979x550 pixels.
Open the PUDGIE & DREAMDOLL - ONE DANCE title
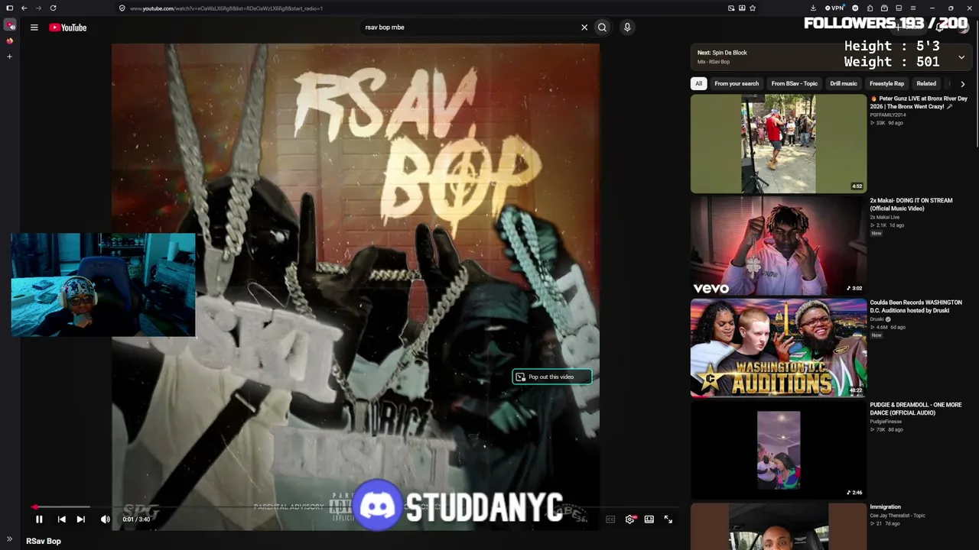pyautogui.click(x=916, y=409)
